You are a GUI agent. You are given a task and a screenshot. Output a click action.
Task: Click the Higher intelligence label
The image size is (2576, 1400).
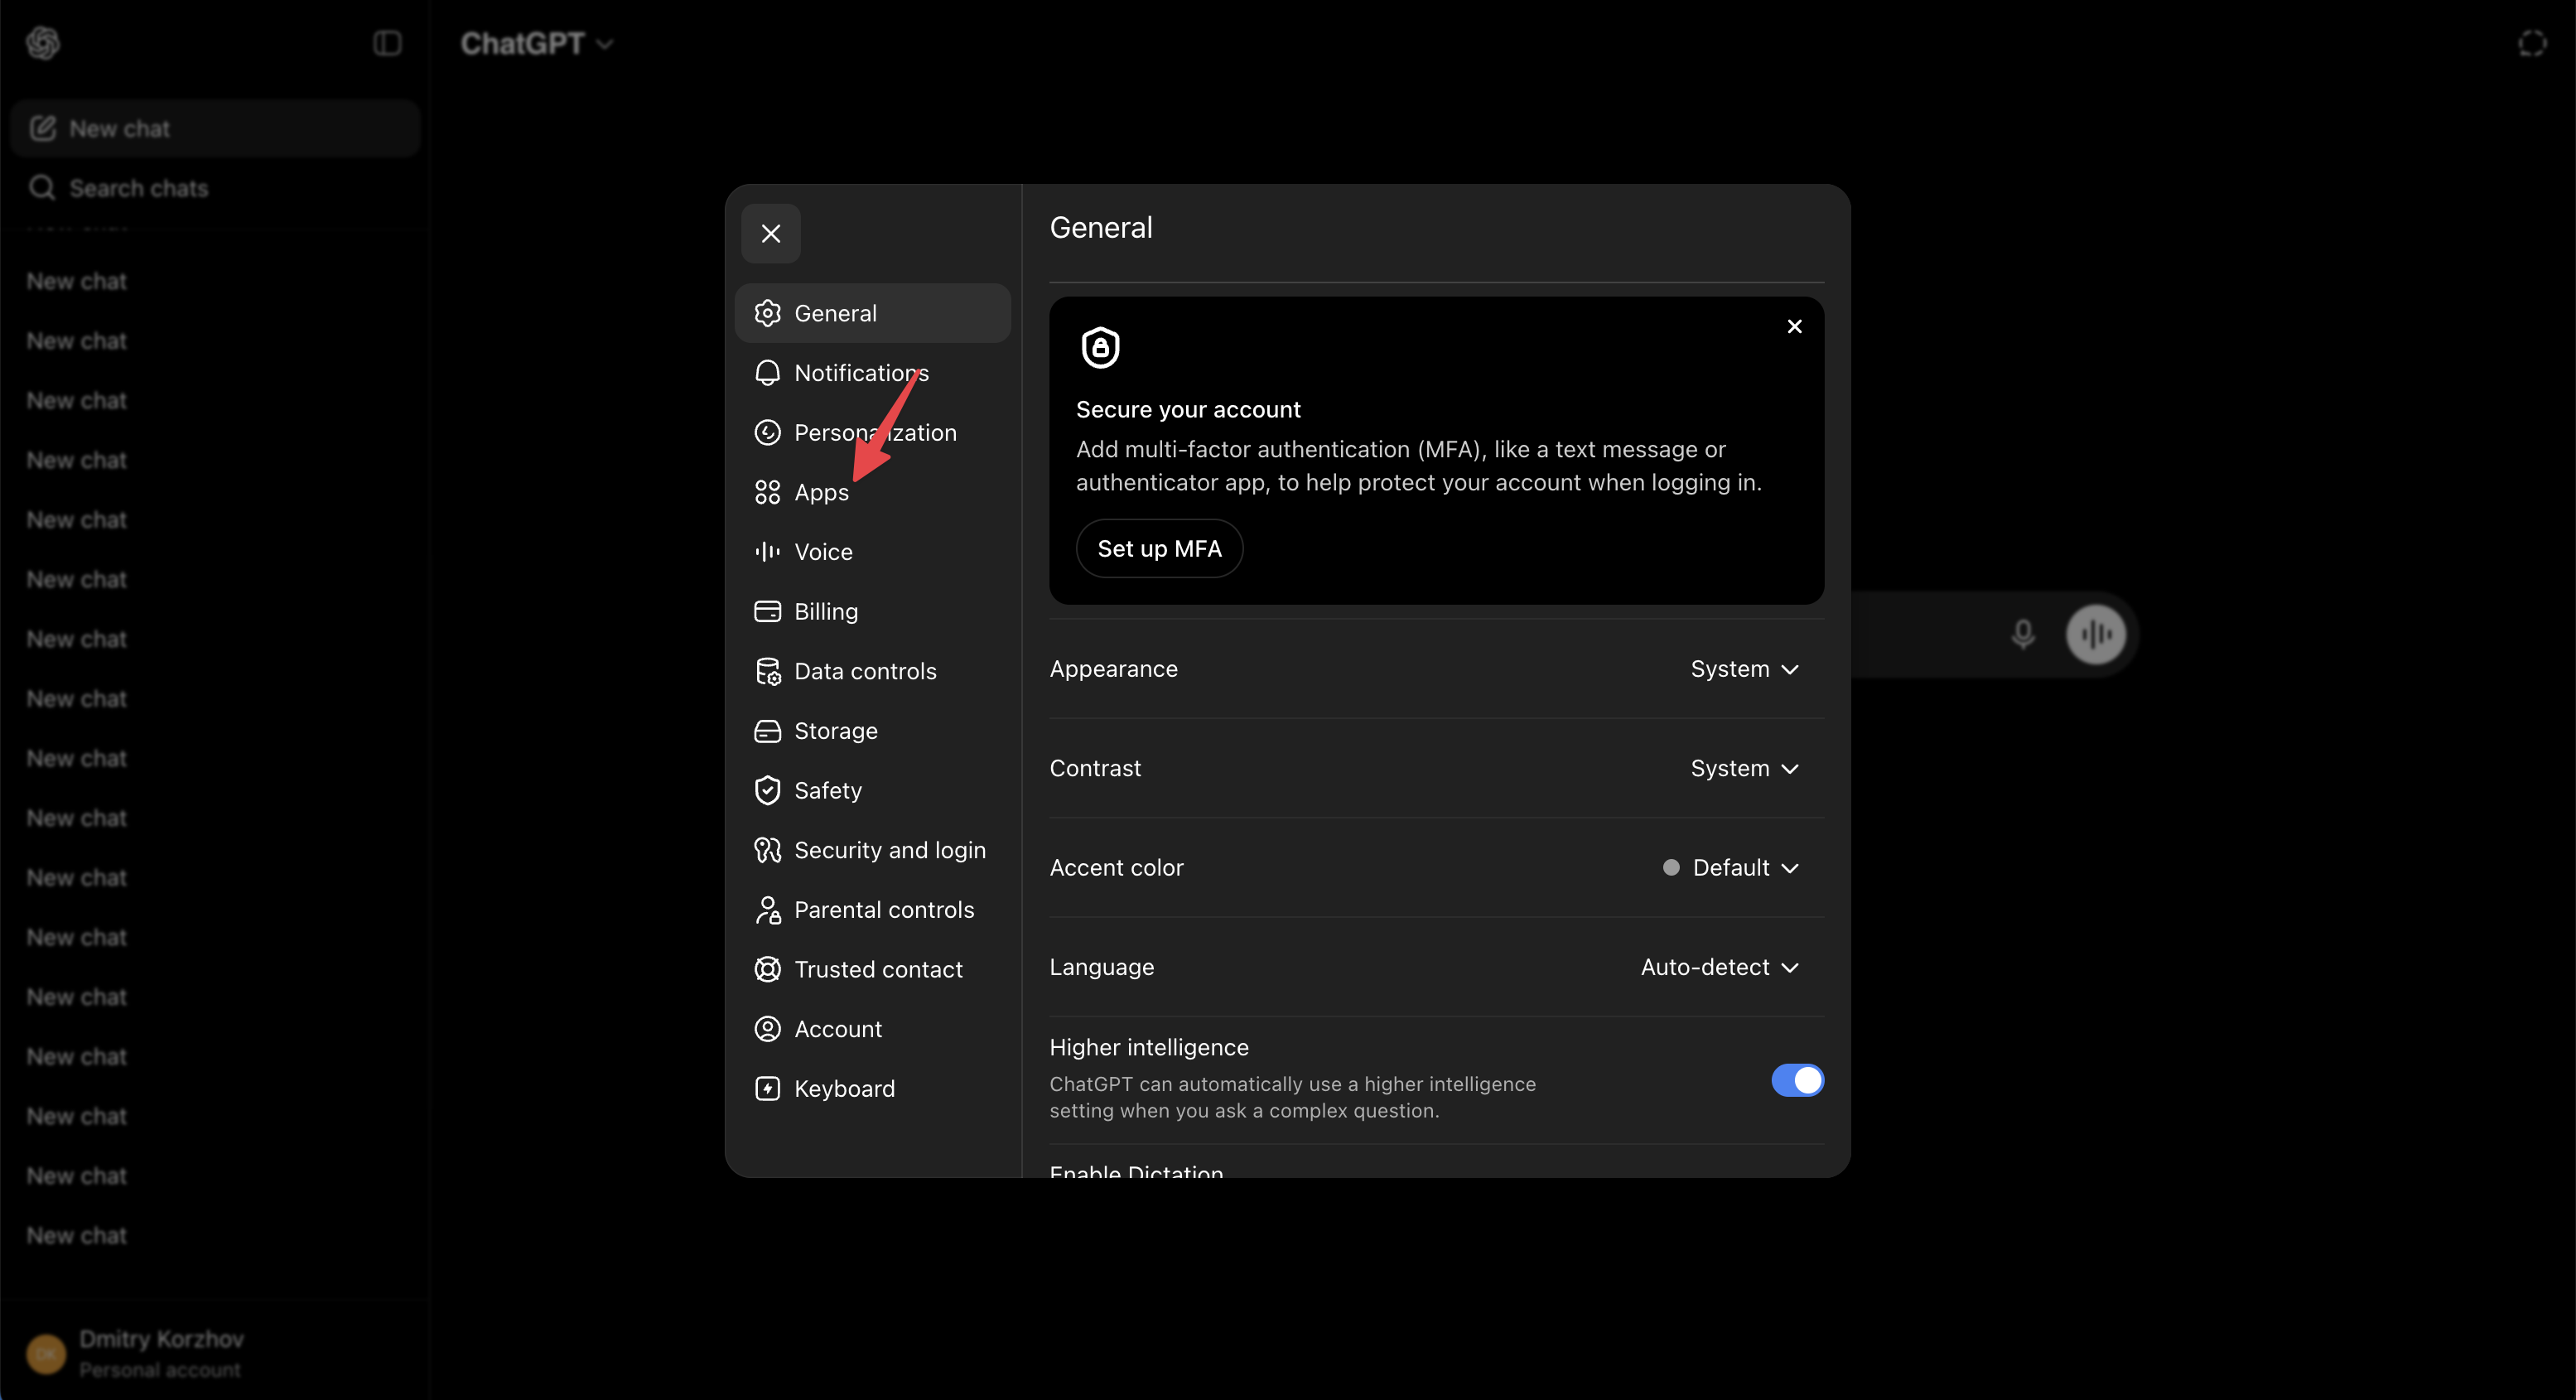[x=1149, y=1047]
